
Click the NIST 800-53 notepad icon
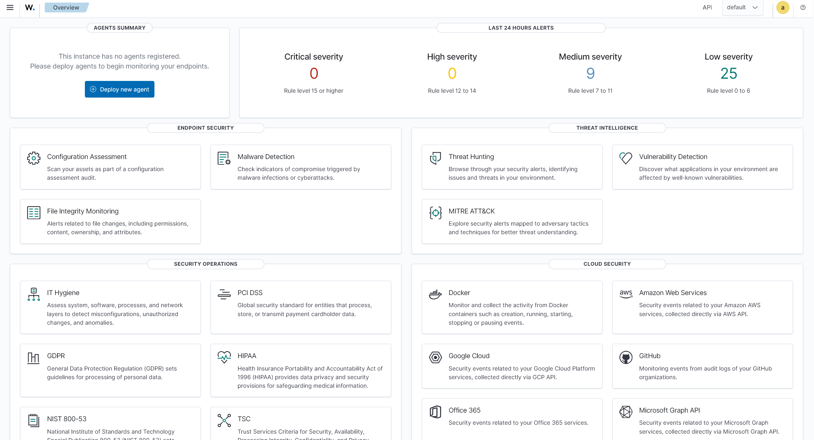[34, 420]
